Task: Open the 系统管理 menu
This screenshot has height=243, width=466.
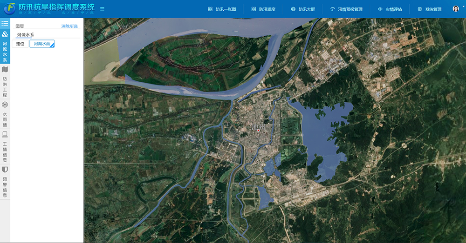Action: (429, 9)
